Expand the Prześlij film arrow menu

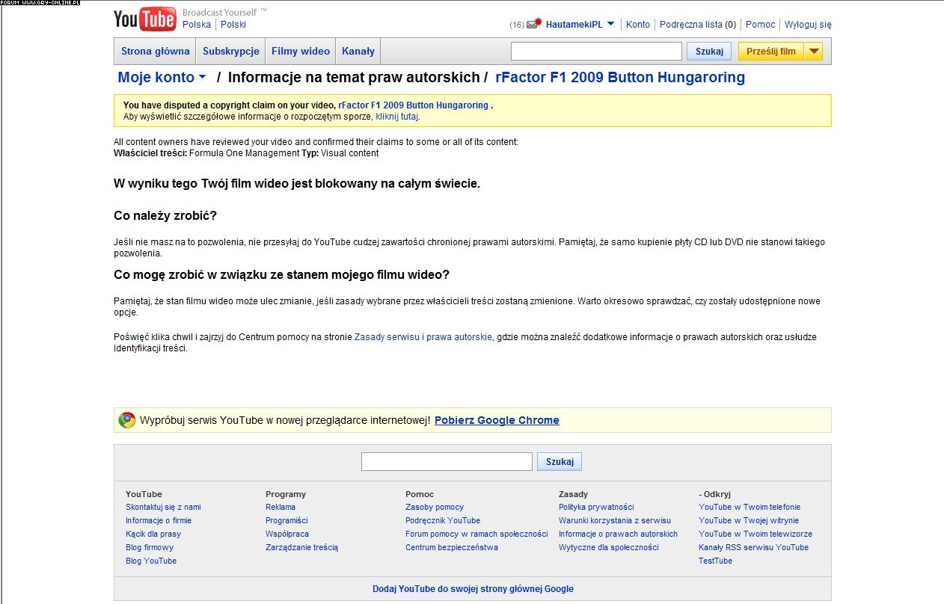815,51
